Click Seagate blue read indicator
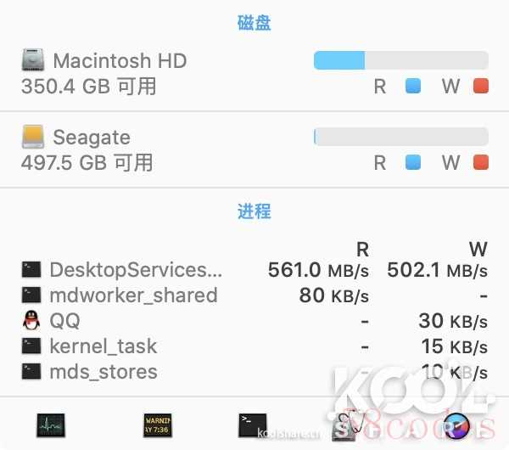Image resolution: width=509 pixels, height=450 pixels. (x=413, y=162)
